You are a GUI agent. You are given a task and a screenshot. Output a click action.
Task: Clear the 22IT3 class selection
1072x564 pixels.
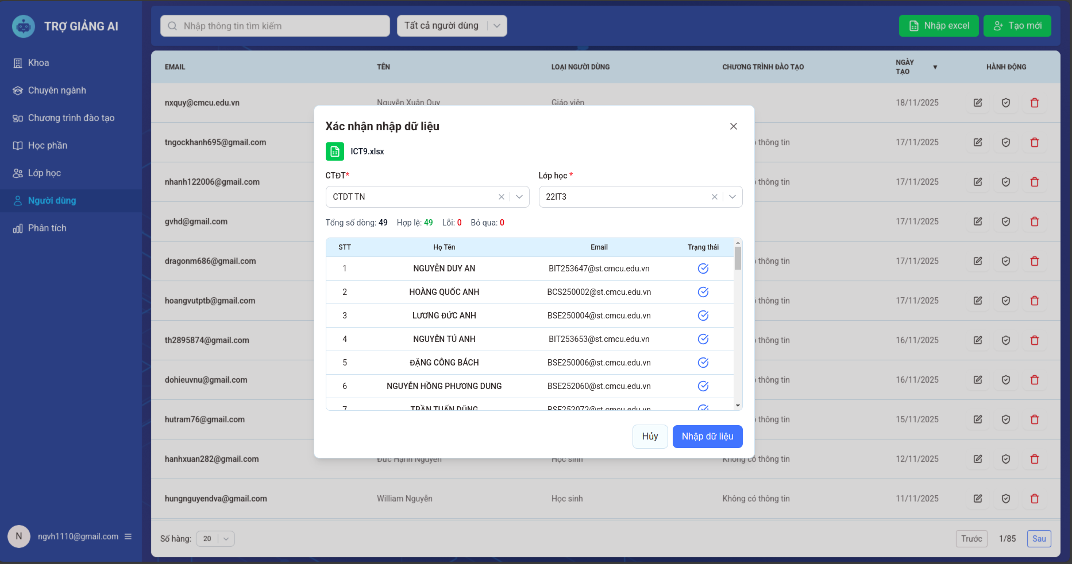pos(715,197)
